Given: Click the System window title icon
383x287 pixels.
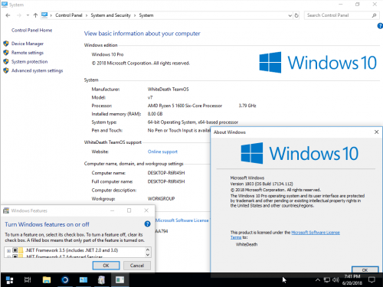Looking at the screenshot, I should pyautogui.click(x=5, y=5).
